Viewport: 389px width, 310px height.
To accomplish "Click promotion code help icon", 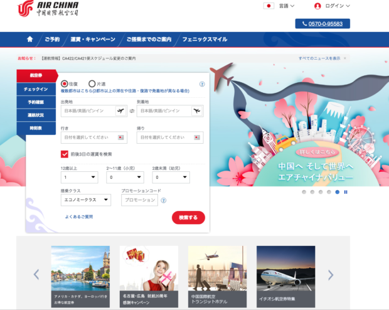I will point(164,200).
